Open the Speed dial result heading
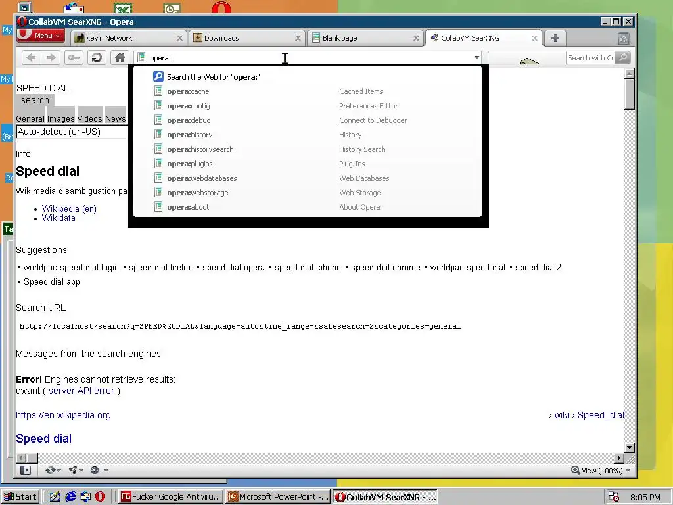The image size is (673, 505). tap(44, 439)
